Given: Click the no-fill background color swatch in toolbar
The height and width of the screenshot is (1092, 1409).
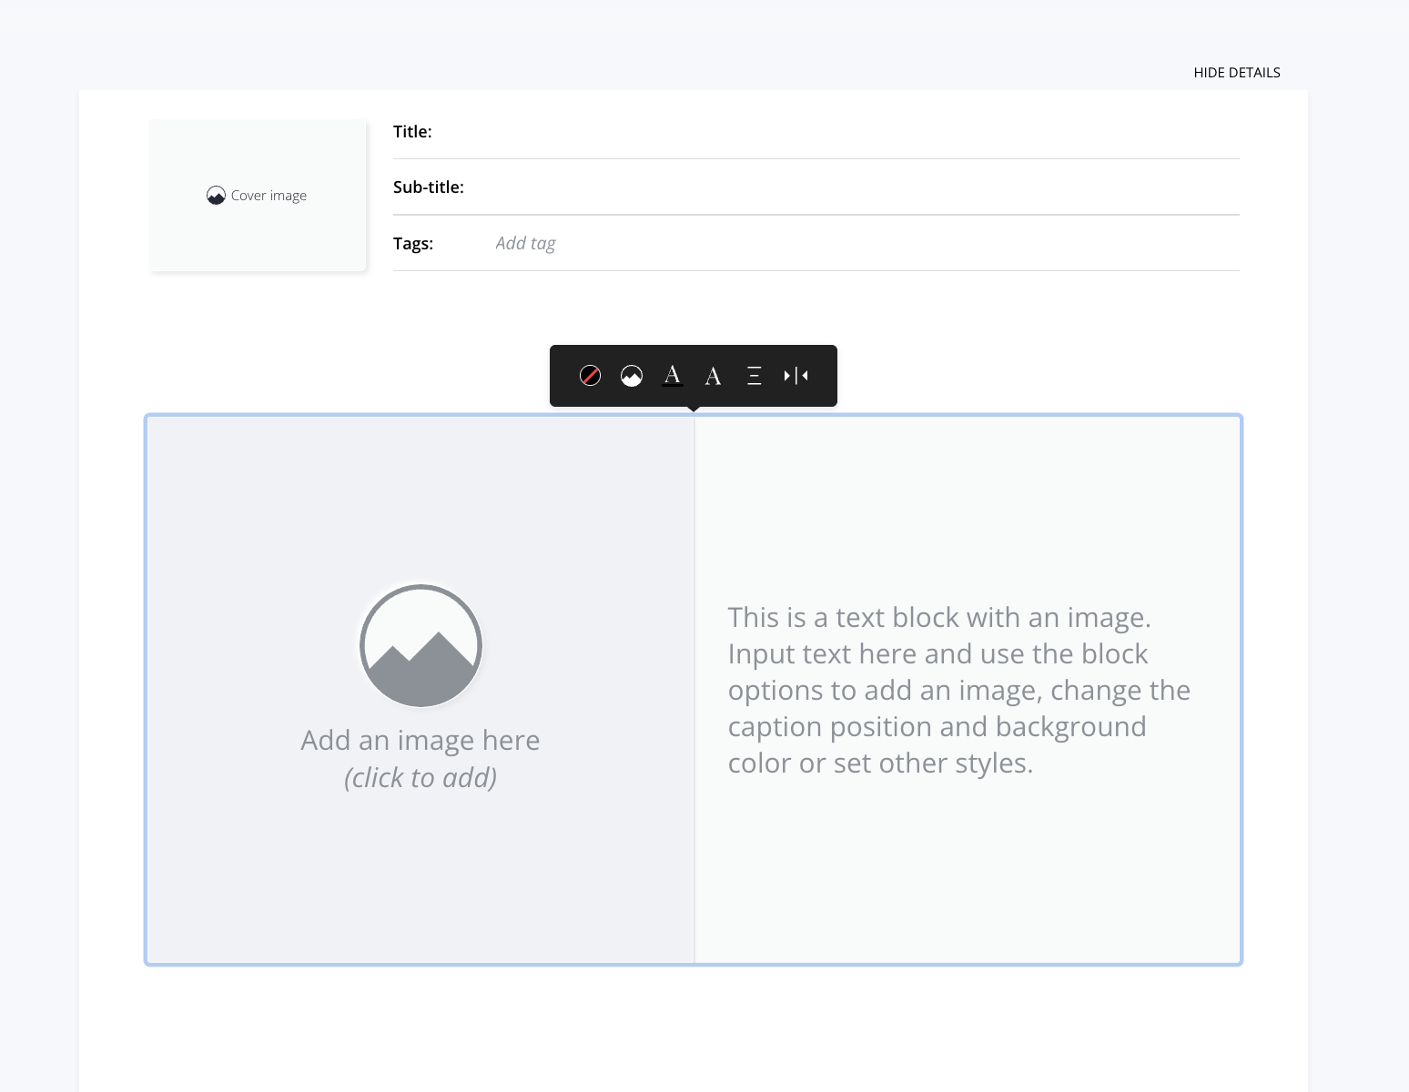Looking at the screenshot, I should (x=590, y=376).
